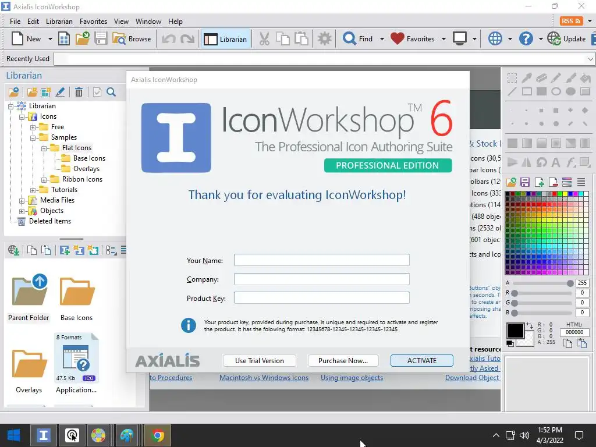The width and height of the screenshot is (596, 447).
Task: Collapse the Samples tree node
Action: [33, 137]
